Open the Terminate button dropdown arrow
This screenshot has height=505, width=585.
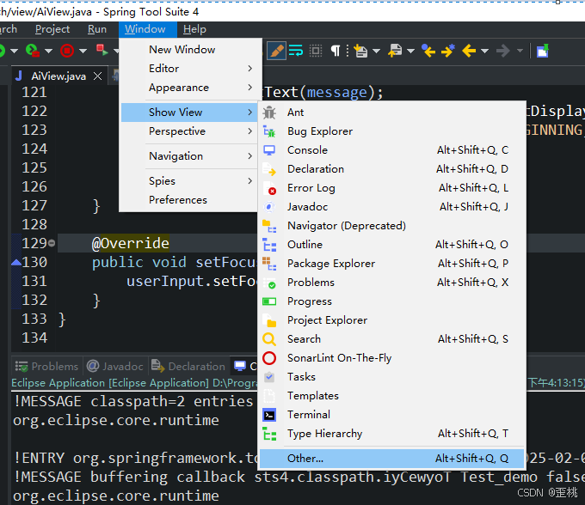(83, 51)
